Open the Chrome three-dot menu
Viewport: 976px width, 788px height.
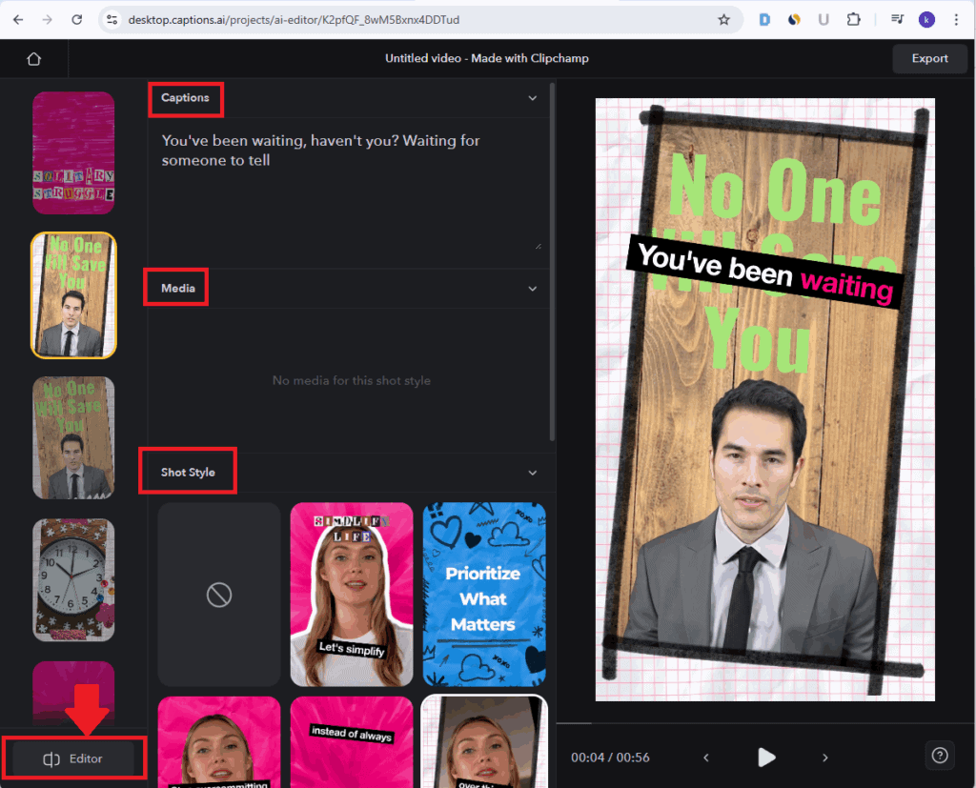[956, 20]
